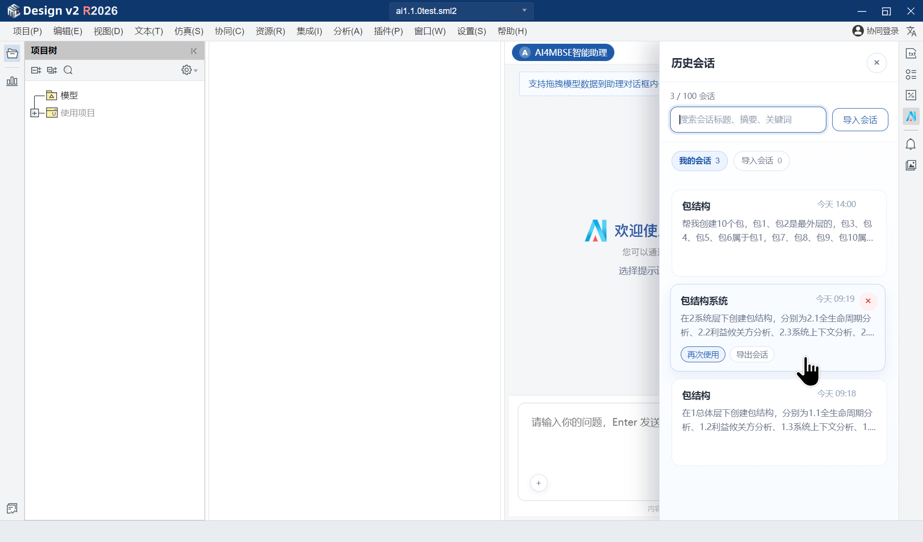Open the 包结构系统 session card

coord(777,327)
